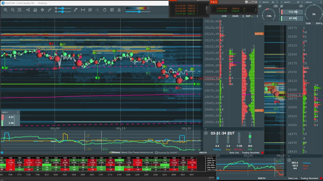Image resolution: width=323 pixels, height=181 pixels.
Task: Open the blue info icon bottom left
Action: coord(2,153)
